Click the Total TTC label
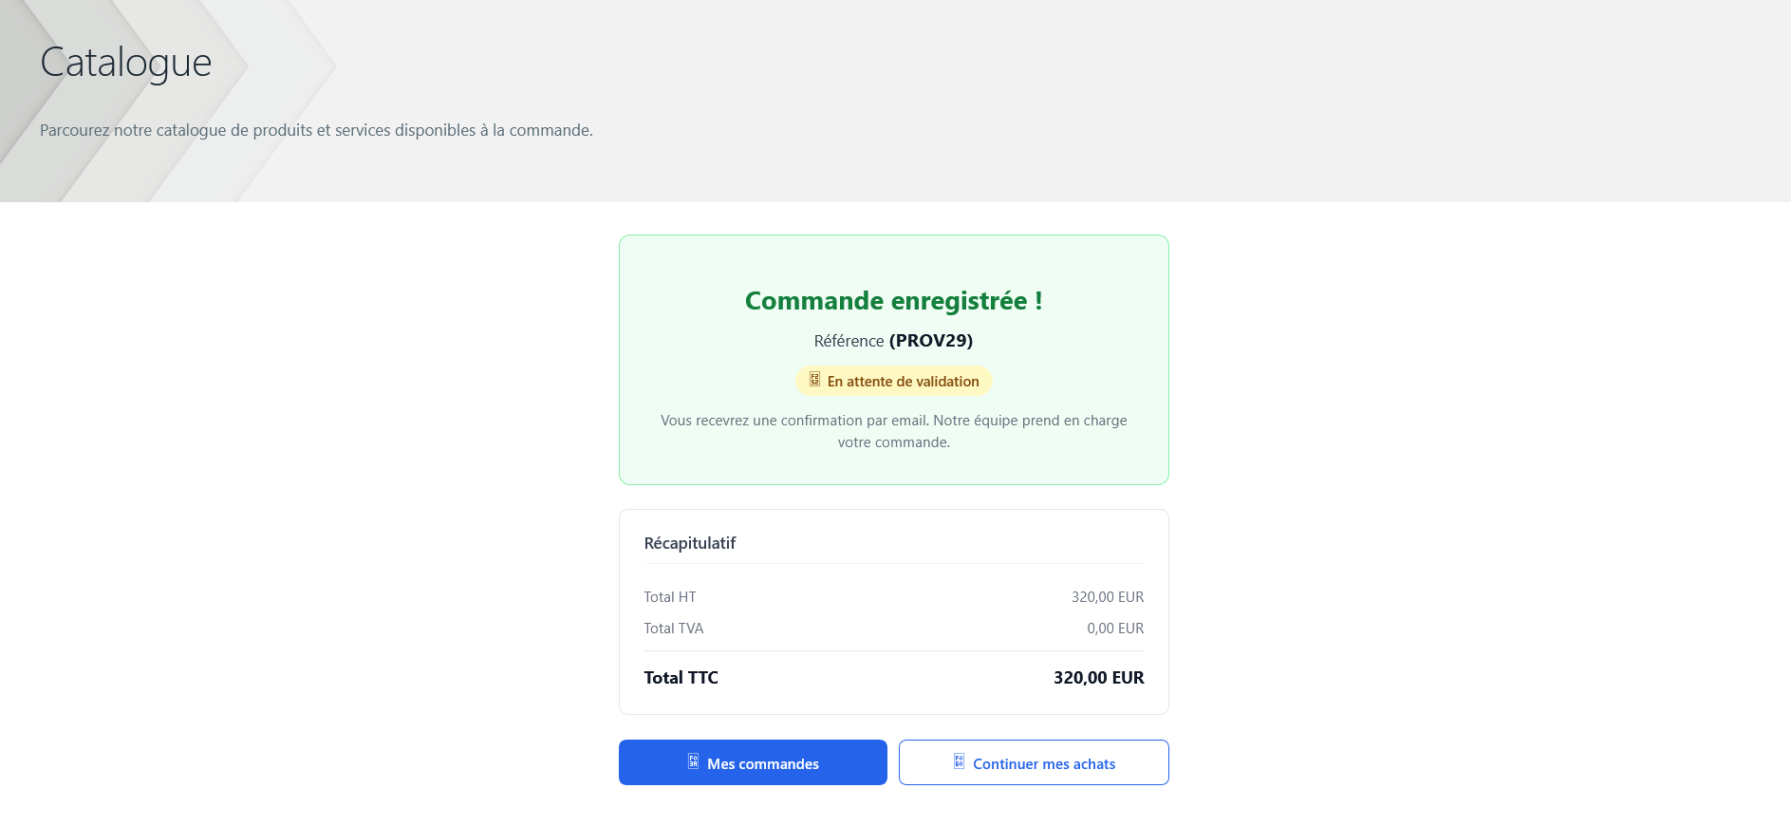This screenshot has width=1791, height=826. (681, 678)
